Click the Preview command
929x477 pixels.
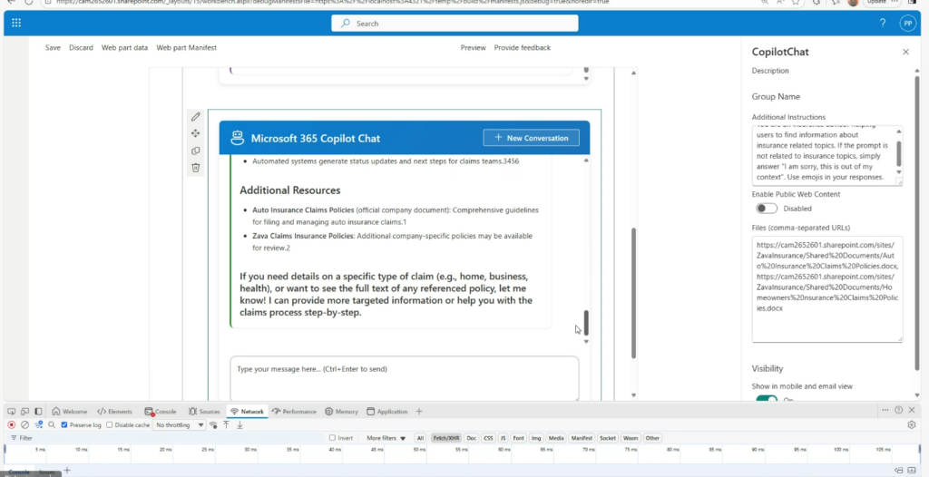473,47
